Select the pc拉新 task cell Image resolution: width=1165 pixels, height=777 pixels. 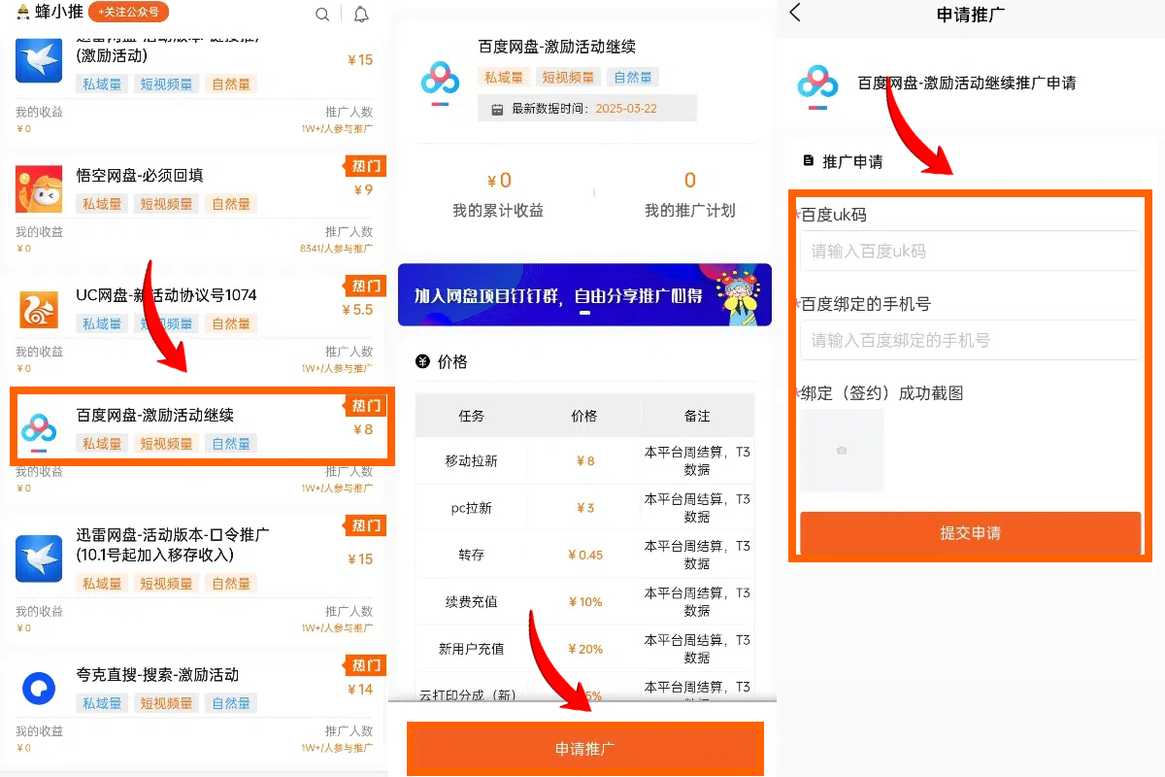[471, 508]
